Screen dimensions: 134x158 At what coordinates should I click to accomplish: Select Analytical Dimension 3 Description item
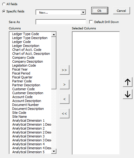(x=30, y=140)
